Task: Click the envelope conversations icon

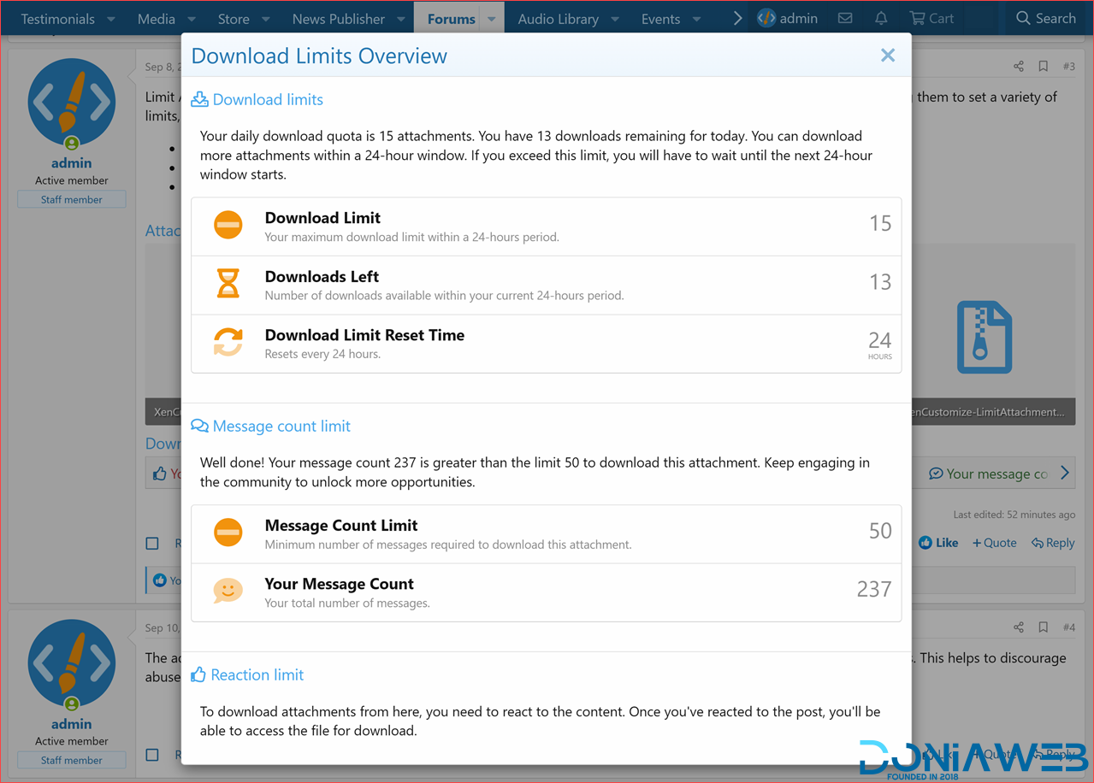Action: 845,18
